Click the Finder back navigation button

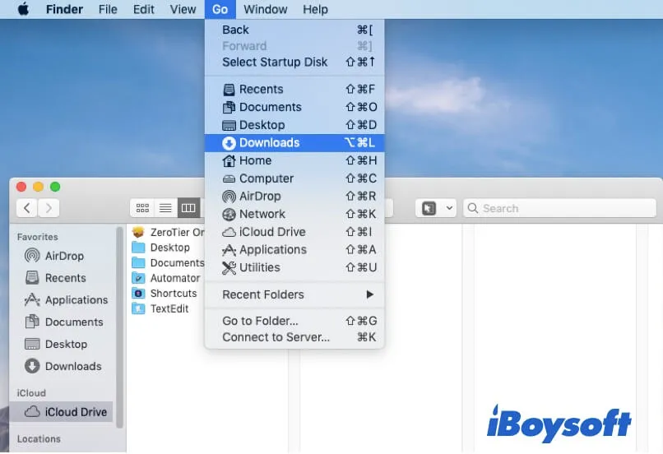28,208
